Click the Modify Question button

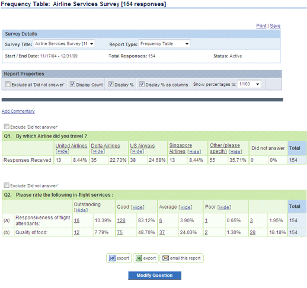(155, 275)
